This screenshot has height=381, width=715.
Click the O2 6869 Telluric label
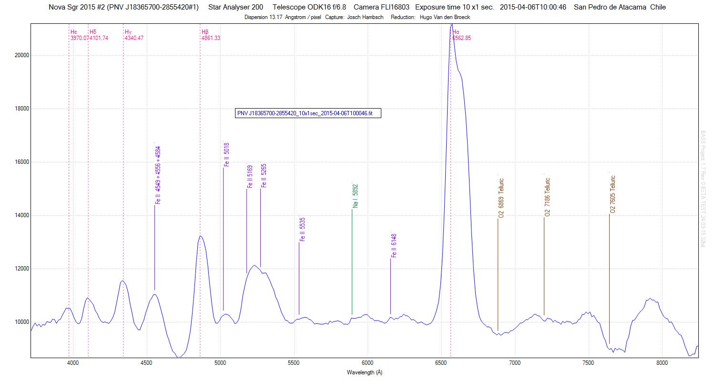point(501,198)
